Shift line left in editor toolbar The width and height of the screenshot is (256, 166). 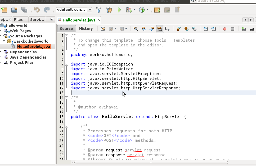[206, 29]
